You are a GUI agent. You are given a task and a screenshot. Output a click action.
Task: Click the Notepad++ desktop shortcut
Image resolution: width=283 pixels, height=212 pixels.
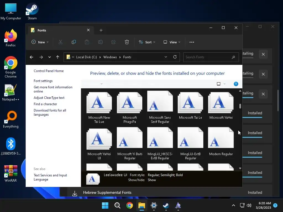click(11, 92)
